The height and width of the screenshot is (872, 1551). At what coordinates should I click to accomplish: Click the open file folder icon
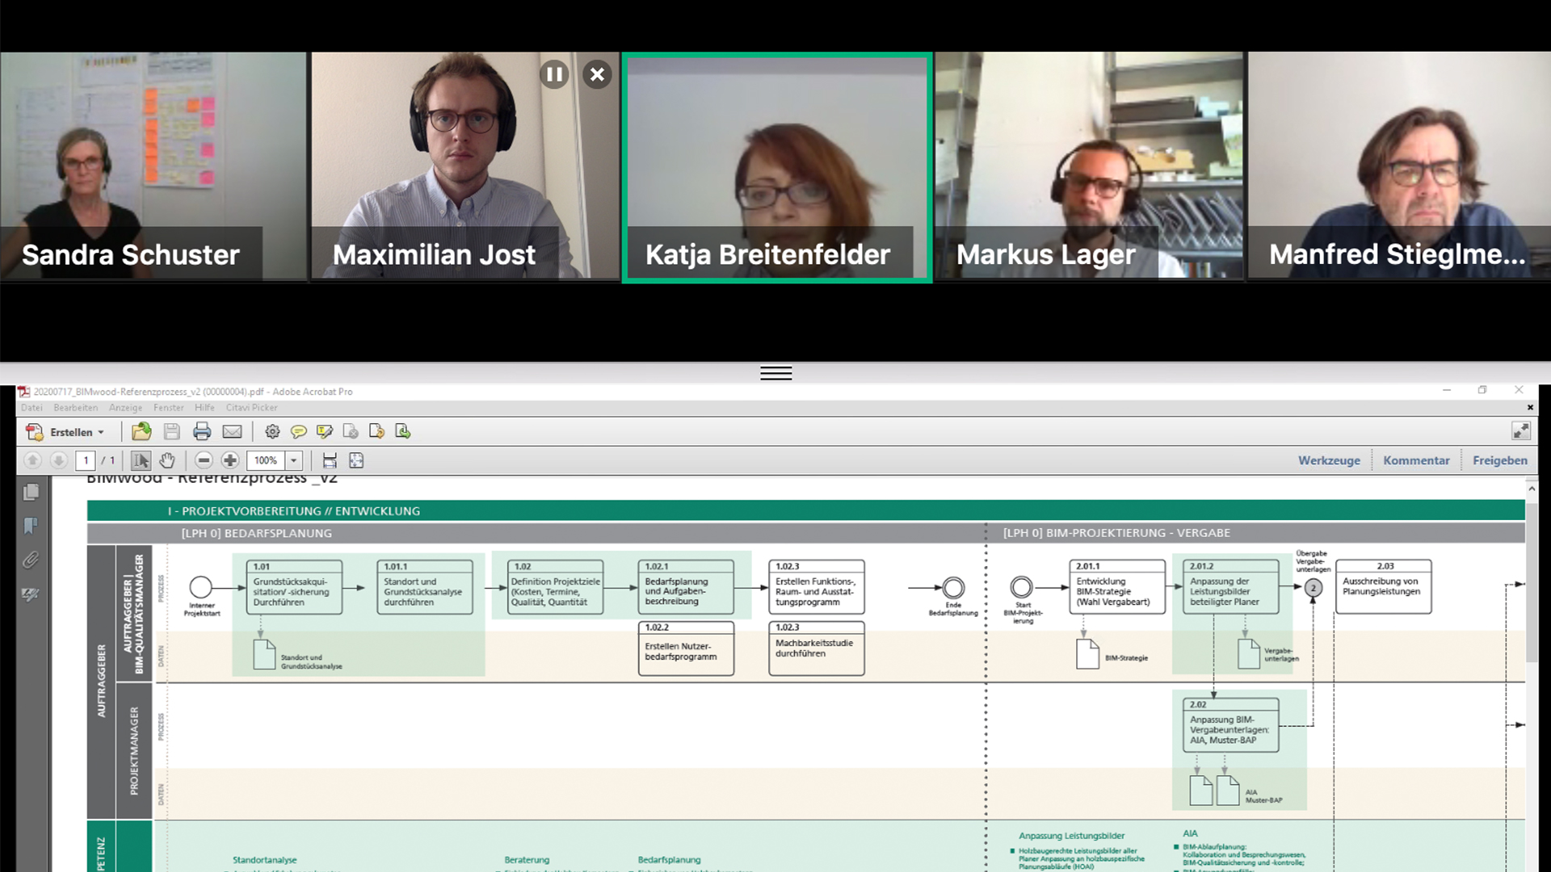pos(141,431)
